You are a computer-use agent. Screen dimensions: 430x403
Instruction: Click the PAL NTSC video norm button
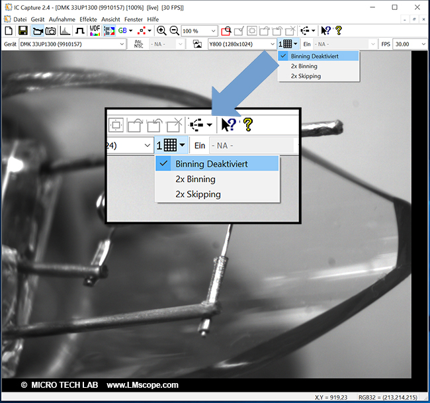coord(138,44)
